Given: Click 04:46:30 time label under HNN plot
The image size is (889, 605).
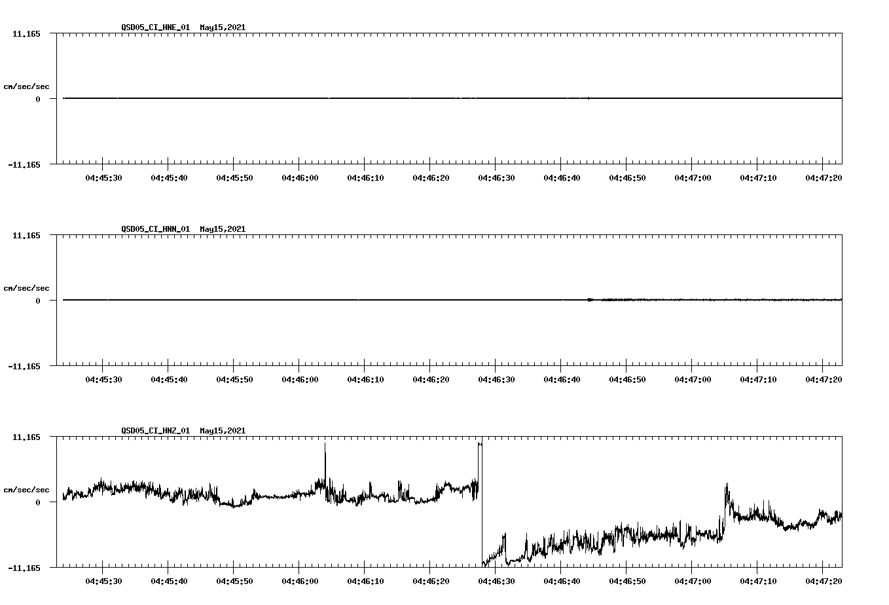Looking at the screenshot, I should point(496,379).
